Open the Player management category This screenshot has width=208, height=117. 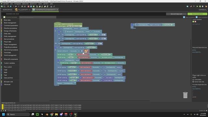[x=10, y=45]
